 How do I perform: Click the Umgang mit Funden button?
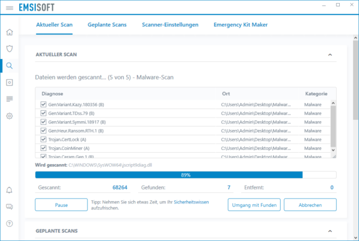254,205
